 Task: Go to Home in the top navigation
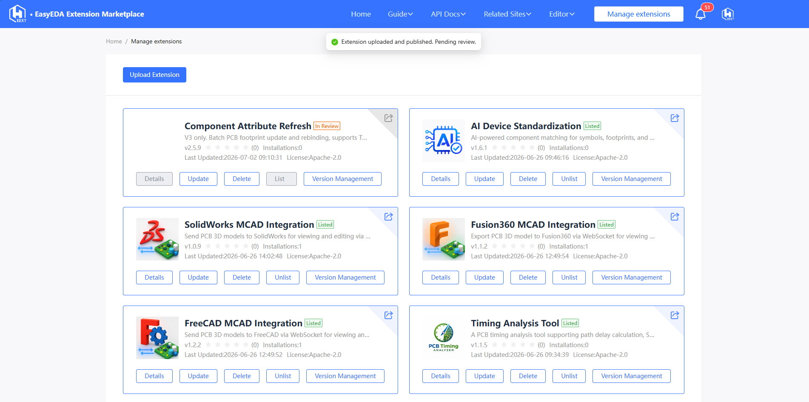pyautogui.click(x=361, y=14)
